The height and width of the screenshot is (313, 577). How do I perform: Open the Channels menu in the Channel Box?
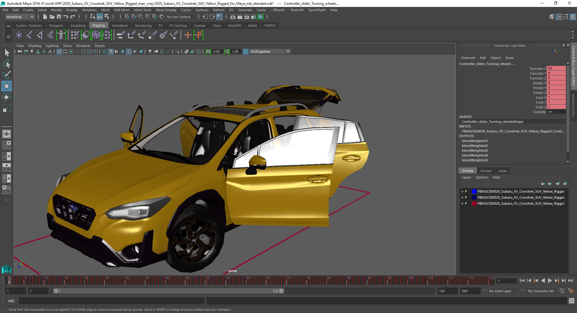[x=468, y=58]
